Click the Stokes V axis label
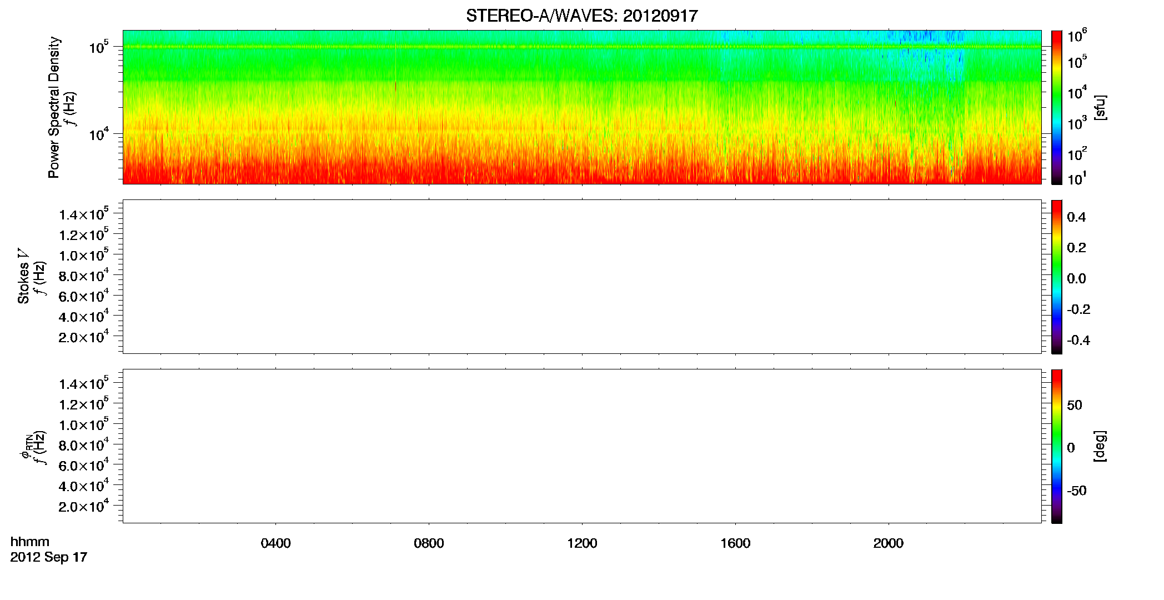This screenshot has height=600, width=1164. click(x=23, y=276)
